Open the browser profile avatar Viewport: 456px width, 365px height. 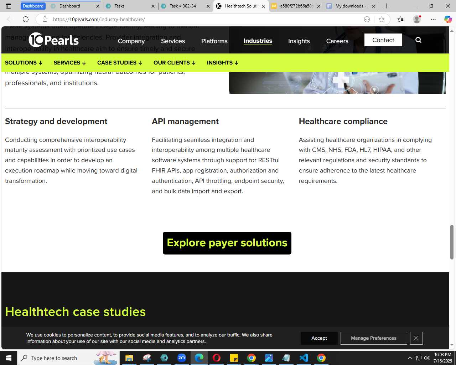(417, 19)
